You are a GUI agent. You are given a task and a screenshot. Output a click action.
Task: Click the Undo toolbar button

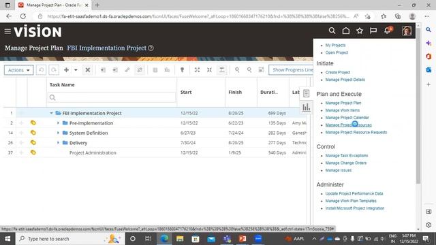(41, 70)
